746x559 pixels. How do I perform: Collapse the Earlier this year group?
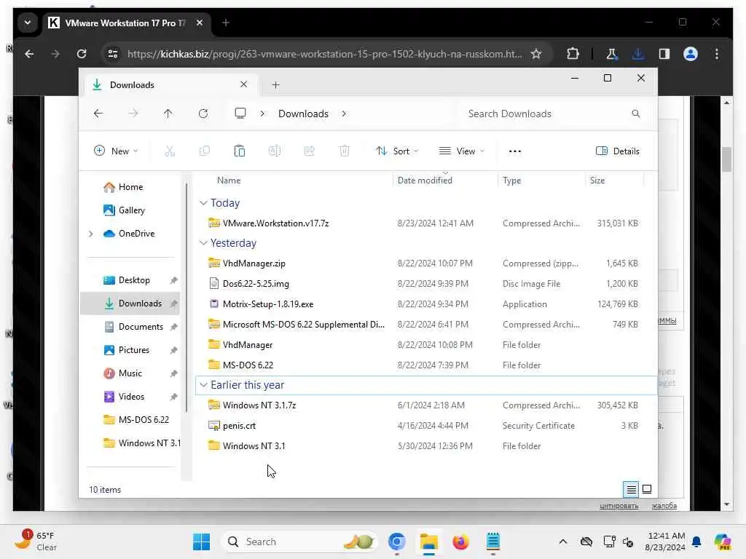point(203,385)
